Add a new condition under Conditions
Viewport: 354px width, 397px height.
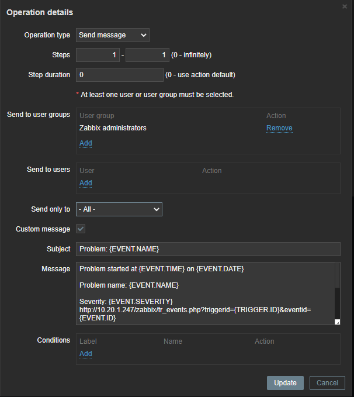(85, 354)
